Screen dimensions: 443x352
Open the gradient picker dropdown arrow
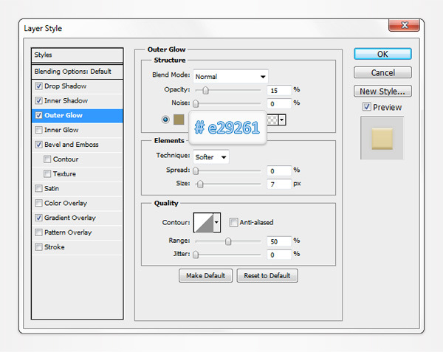pyautogui.click(x=282, y=120)
